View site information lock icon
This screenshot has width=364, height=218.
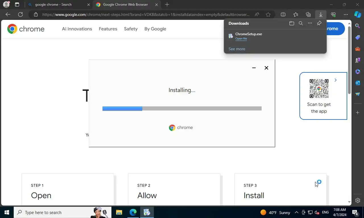coord(36,14)
